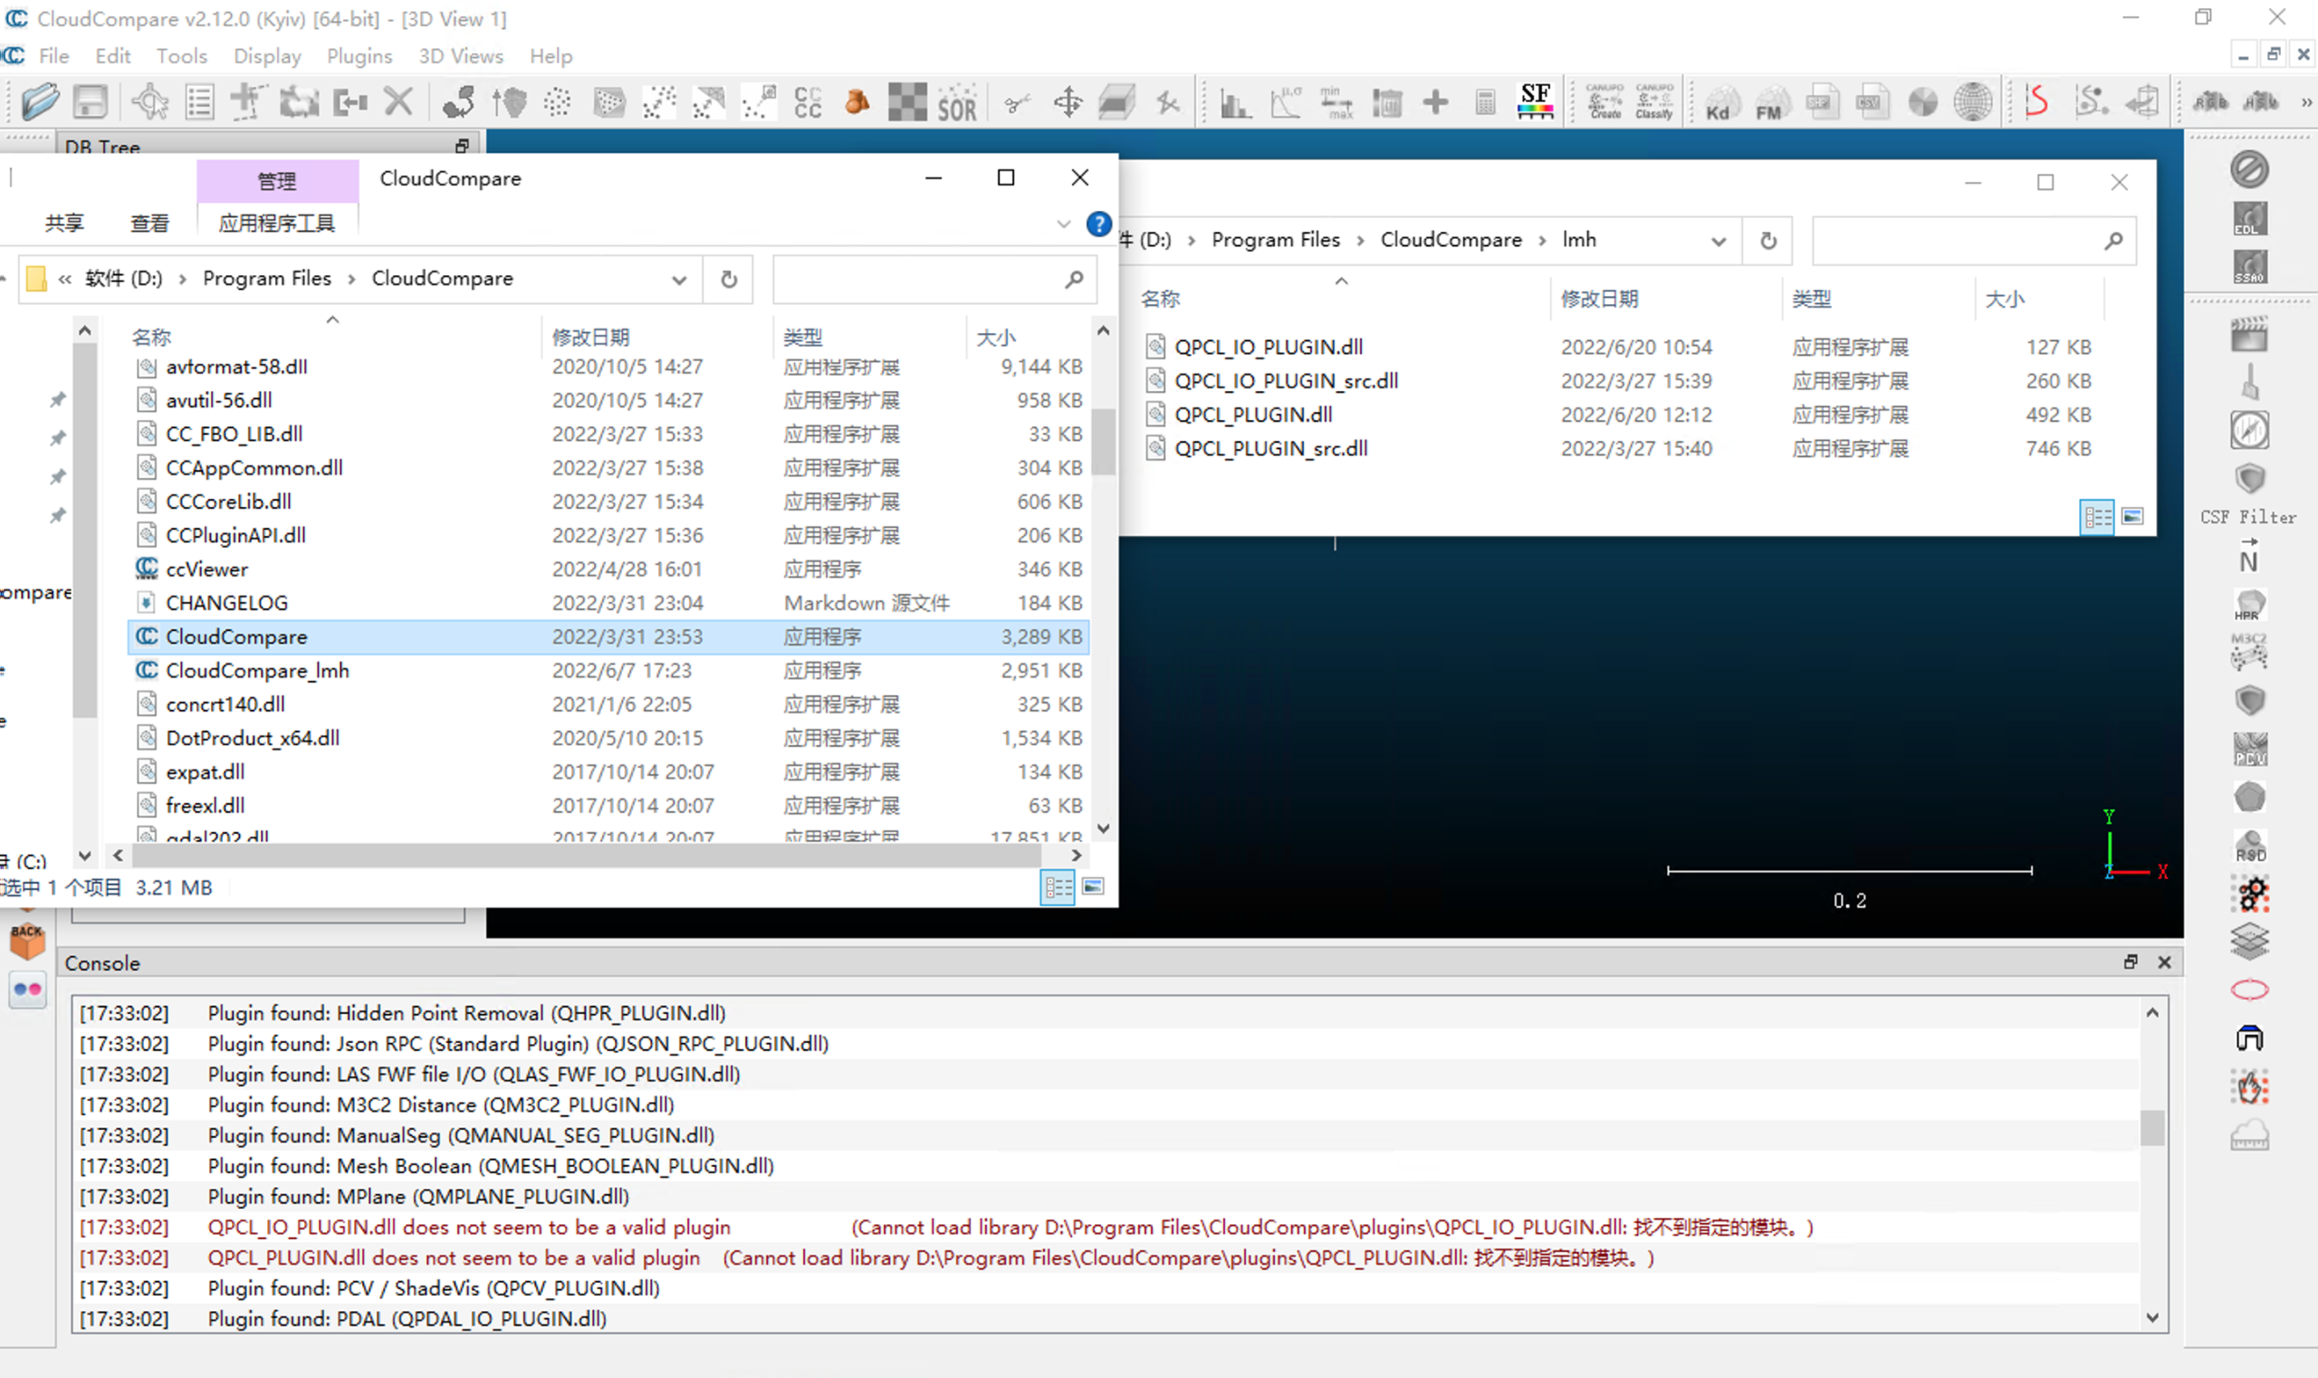Screen dimensions: 2318x1378
Task: Expand the toolbar overflow chevron
Action: tap(2305, 101)
